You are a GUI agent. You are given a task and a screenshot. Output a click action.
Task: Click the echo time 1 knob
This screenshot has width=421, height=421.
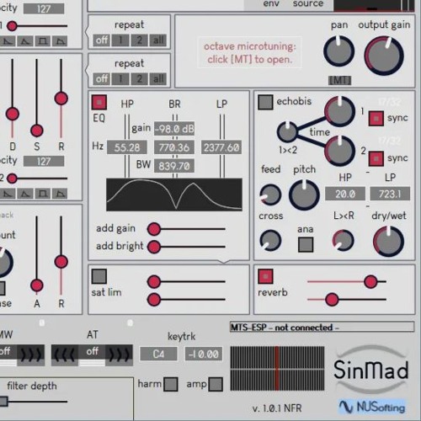(340, 111)
